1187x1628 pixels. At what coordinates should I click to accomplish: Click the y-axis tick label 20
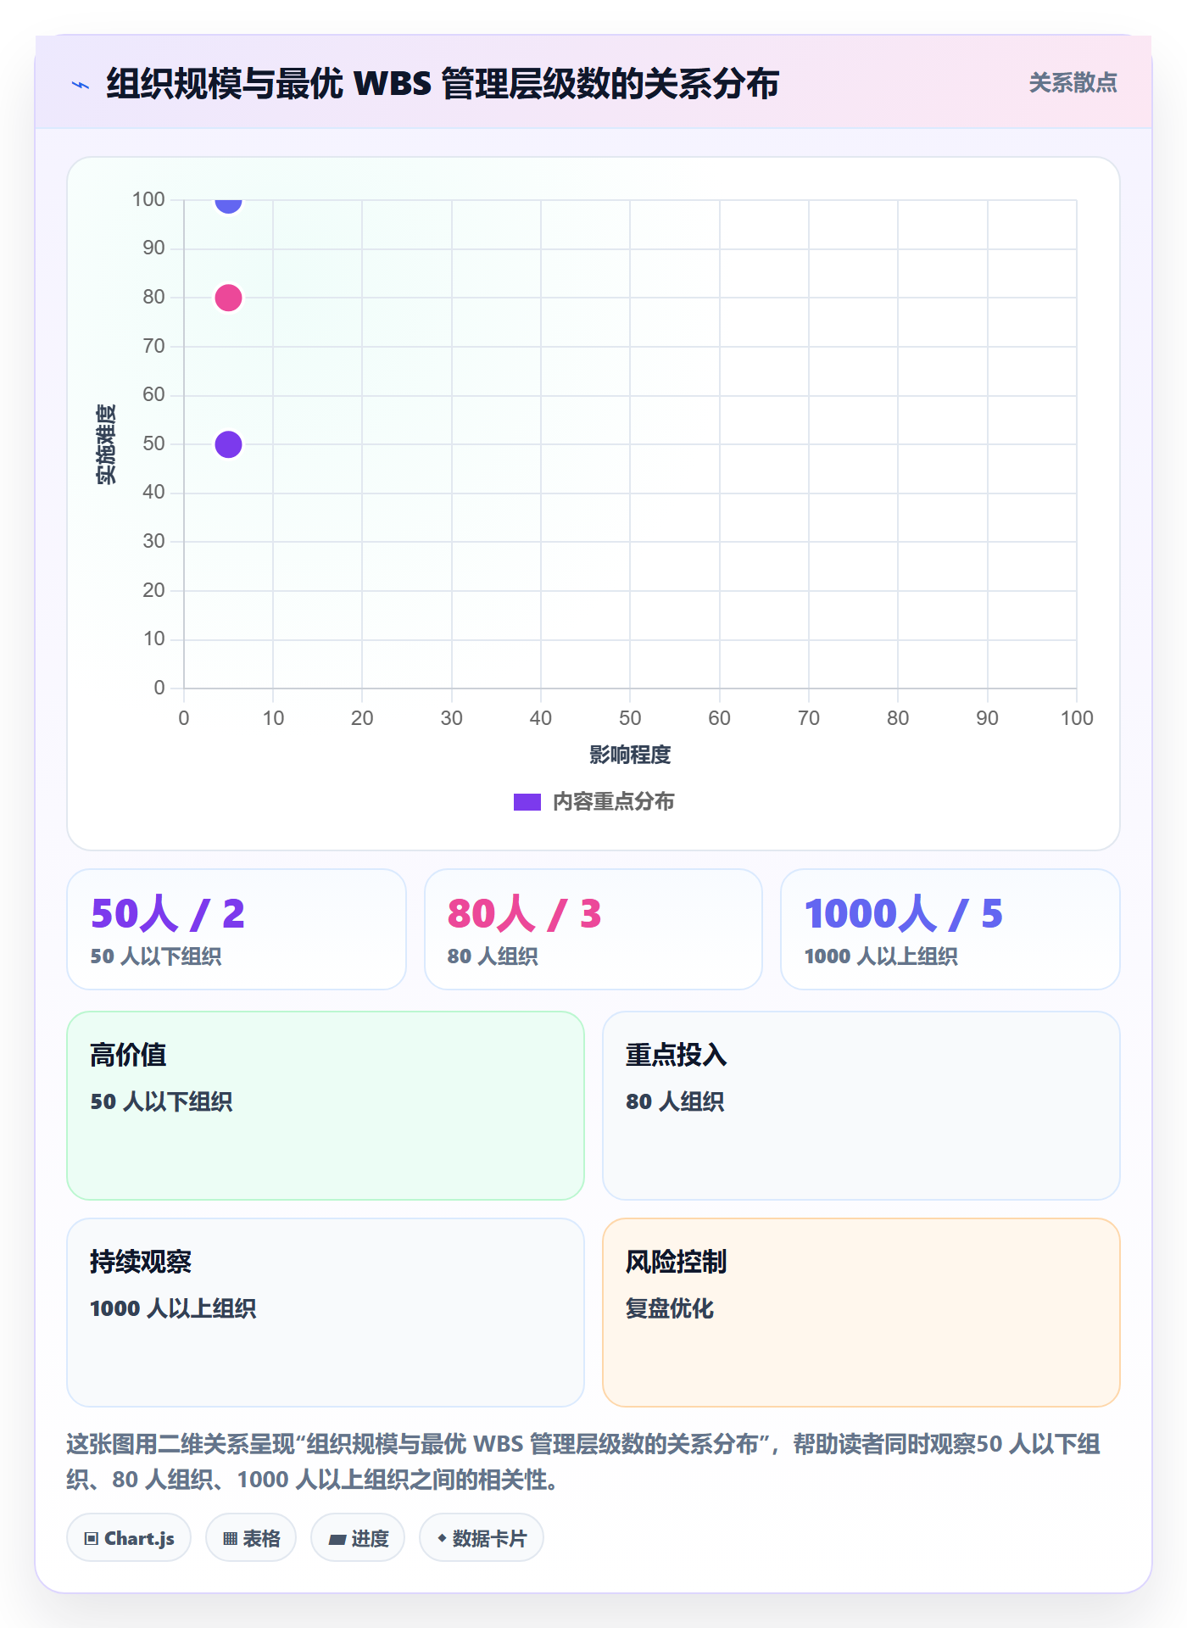tap(153, 590)
